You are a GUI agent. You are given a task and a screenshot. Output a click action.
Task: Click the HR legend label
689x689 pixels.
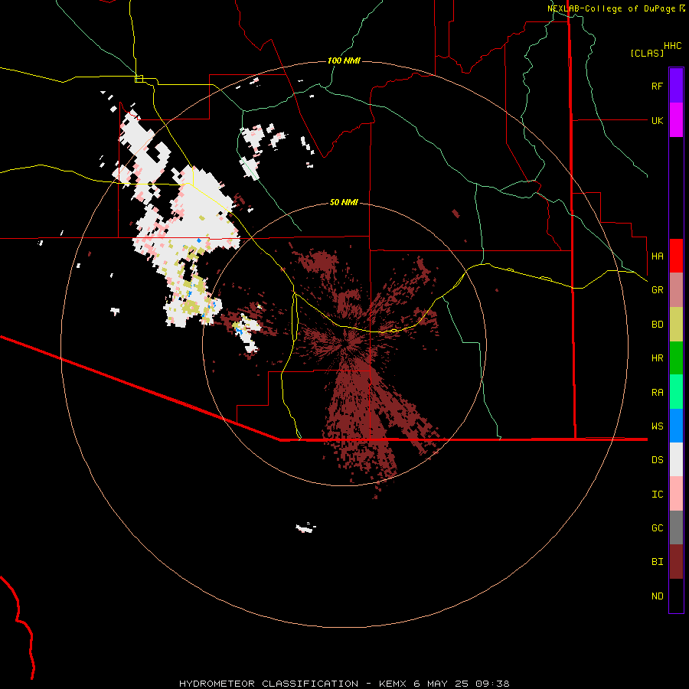pos(657,358)
